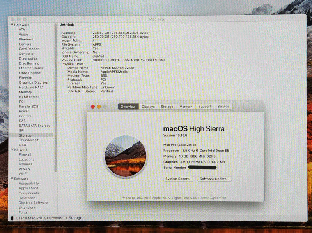Viewport: 312px width, 233px height.
Task: Open Thunderbolt entry
Action: click(x=28, y=140)
